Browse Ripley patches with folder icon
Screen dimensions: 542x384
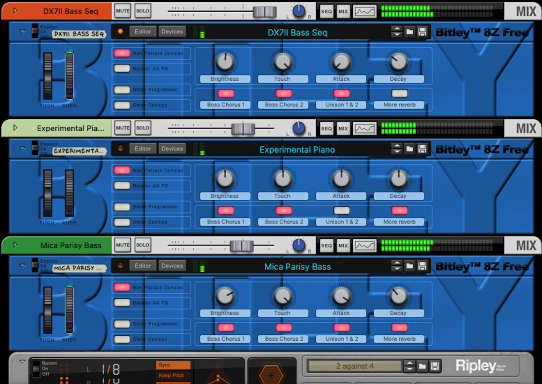pyautogui.click(x=422, y=365)
